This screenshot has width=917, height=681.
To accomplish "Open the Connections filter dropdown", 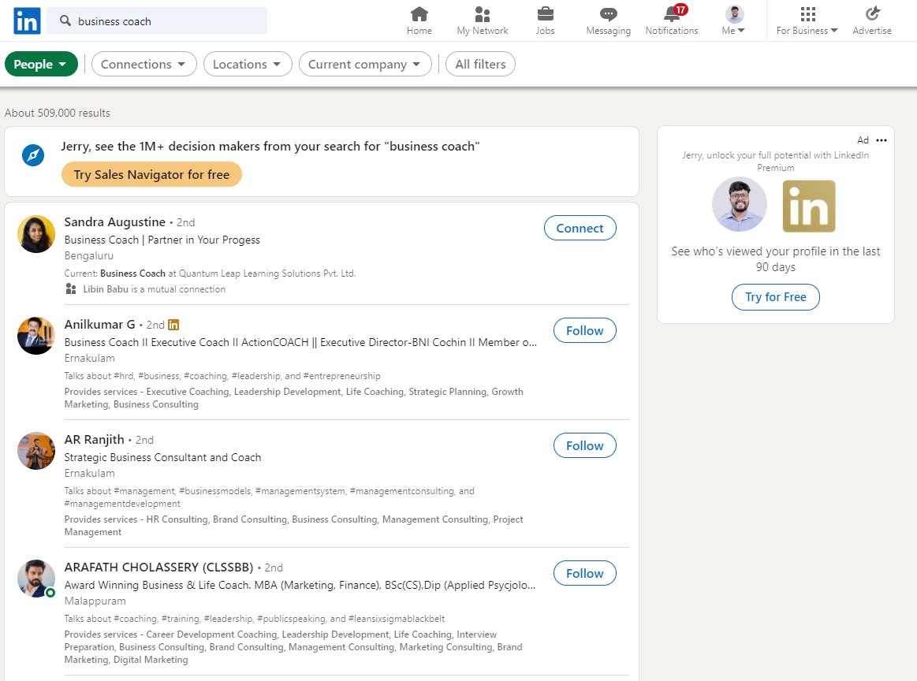I will [144, 64].
